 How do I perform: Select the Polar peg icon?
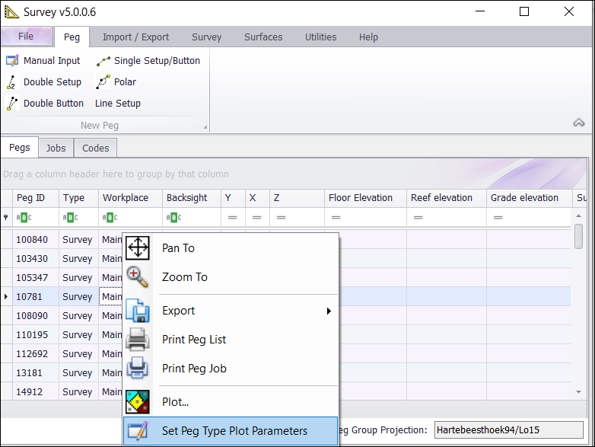pos(103,82)
